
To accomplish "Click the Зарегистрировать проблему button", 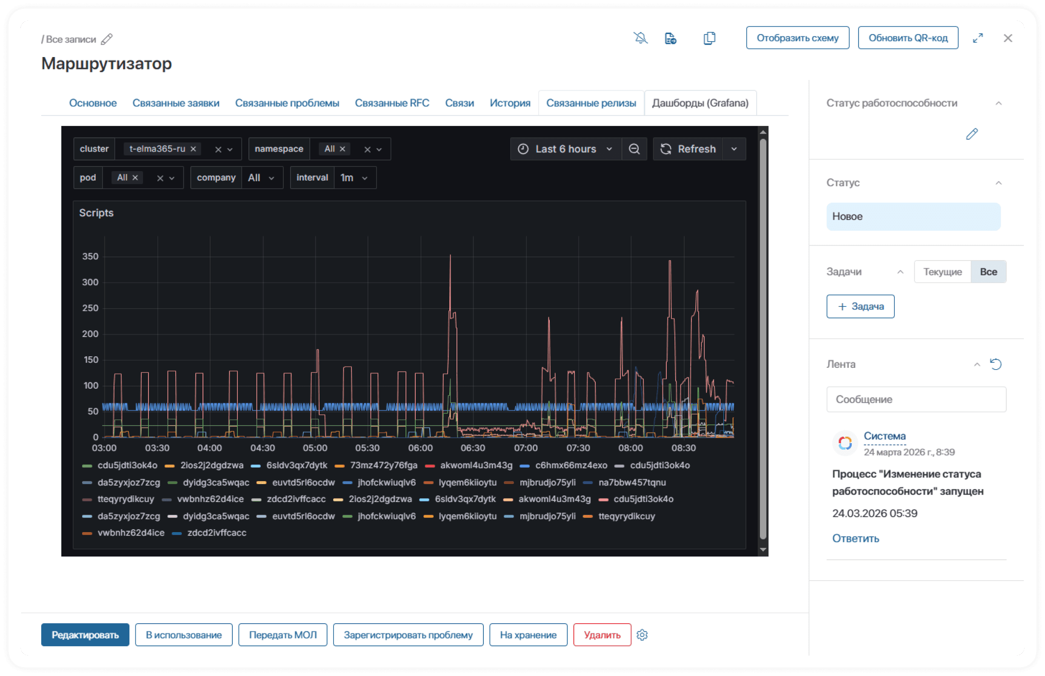I will point(408,635).
